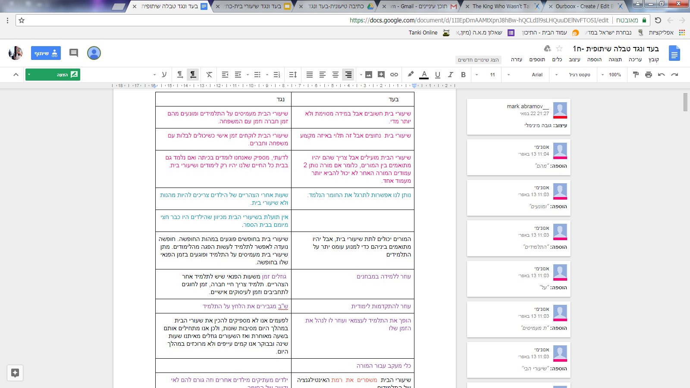Insert a link using the chain icon

pos(394,75)
